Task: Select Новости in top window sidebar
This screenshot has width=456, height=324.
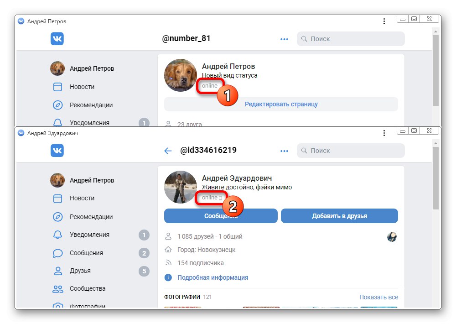Action: tap(82, 87)
